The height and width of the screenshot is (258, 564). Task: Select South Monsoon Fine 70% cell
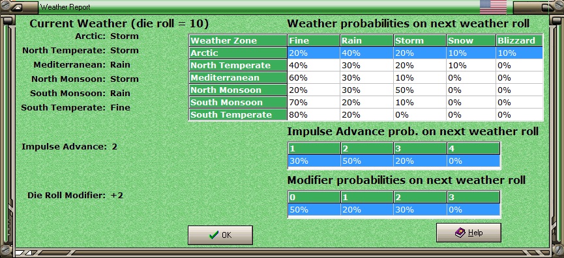(314, 103)
